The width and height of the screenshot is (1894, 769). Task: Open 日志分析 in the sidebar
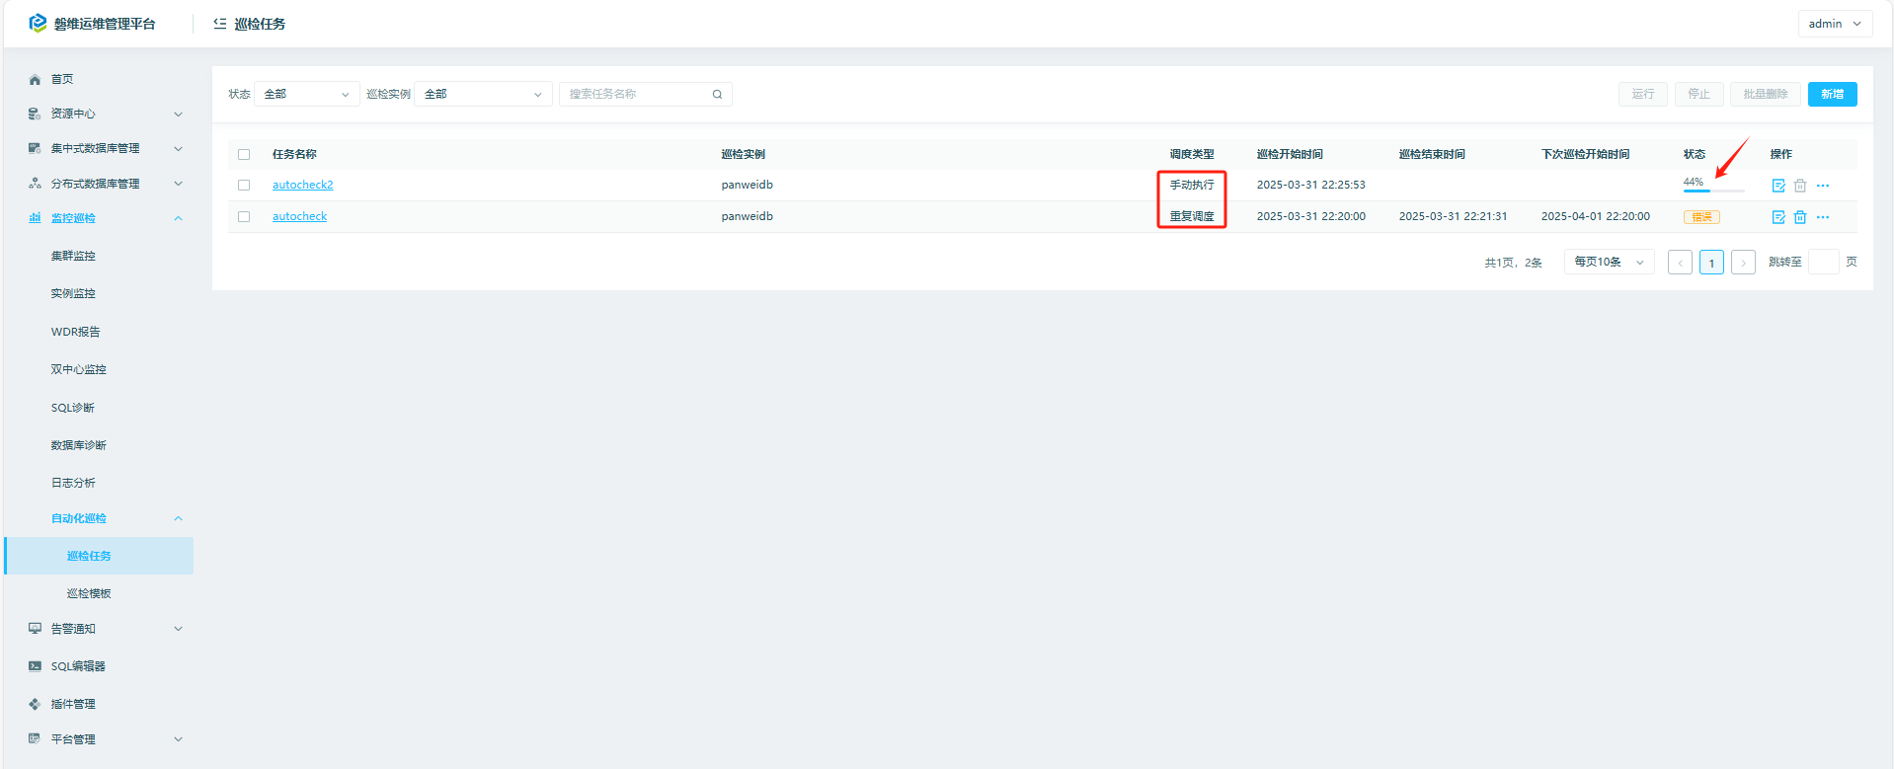coord(73,483)
